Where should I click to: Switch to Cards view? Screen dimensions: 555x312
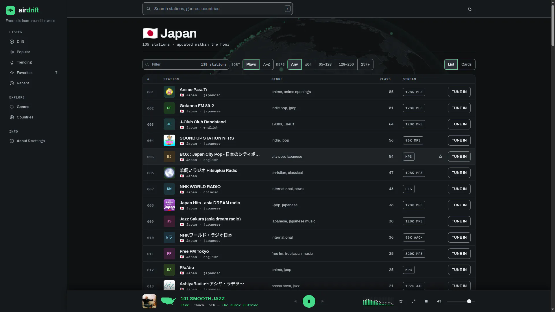pyautogui.click(x=467, y=64)
